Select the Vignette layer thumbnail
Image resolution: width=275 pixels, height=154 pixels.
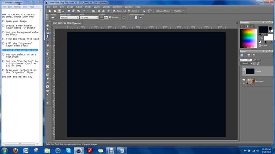pos(250,71)
